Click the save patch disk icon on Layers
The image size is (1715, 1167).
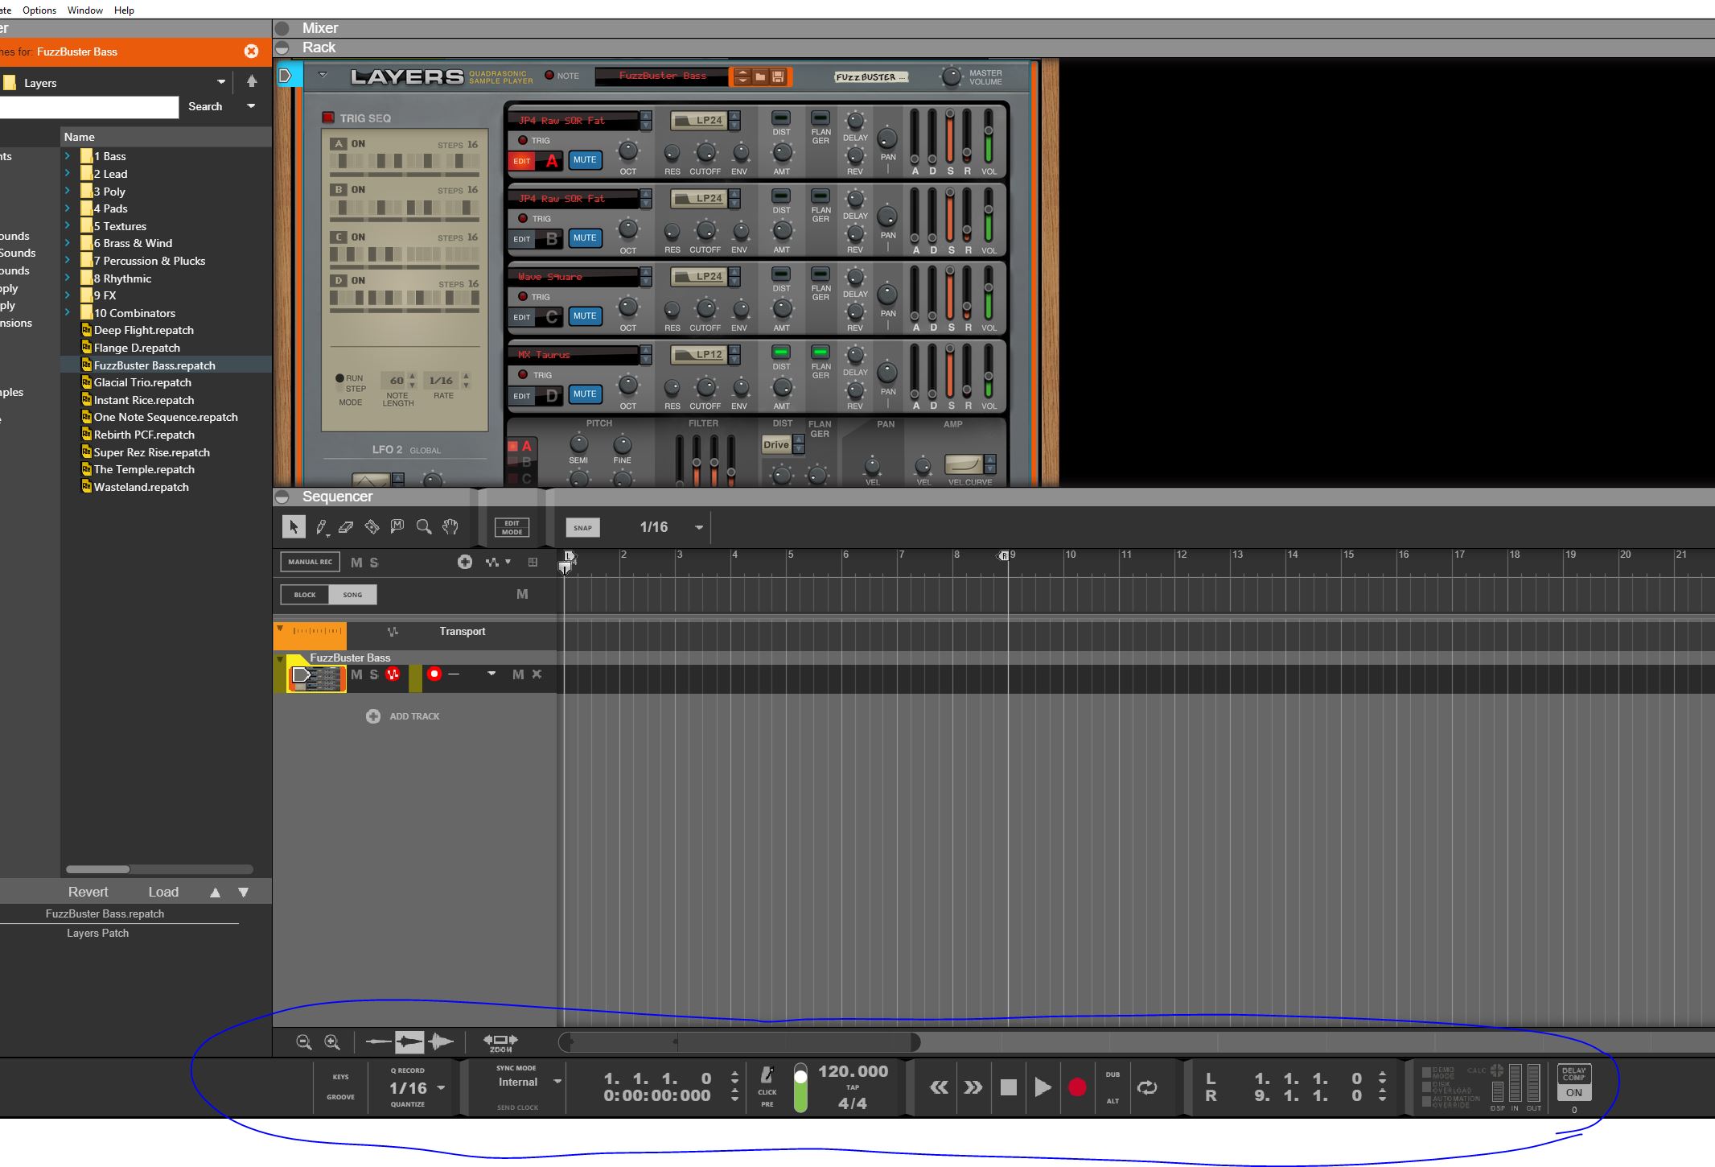pos(778,76)
